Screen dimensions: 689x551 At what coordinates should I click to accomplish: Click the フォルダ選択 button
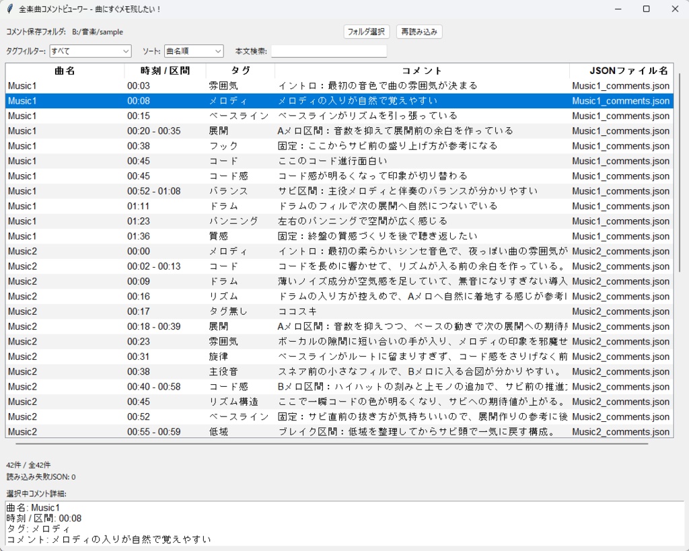pos(366,32)
